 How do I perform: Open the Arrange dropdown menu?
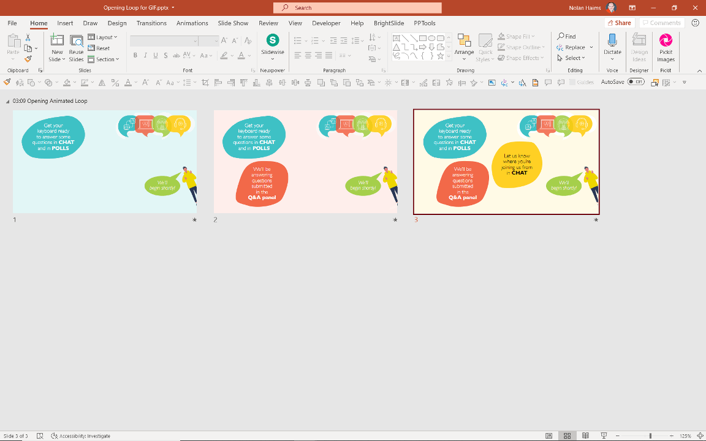(464, 47)
